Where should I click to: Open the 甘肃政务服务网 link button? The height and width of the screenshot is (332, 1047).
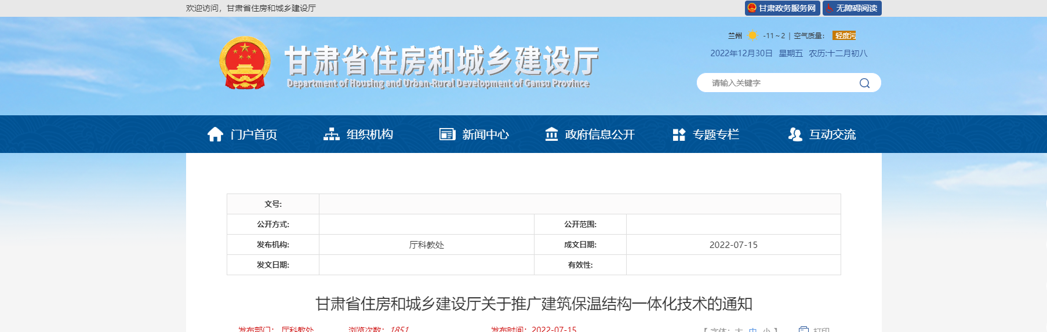click(x=782, y=8)
